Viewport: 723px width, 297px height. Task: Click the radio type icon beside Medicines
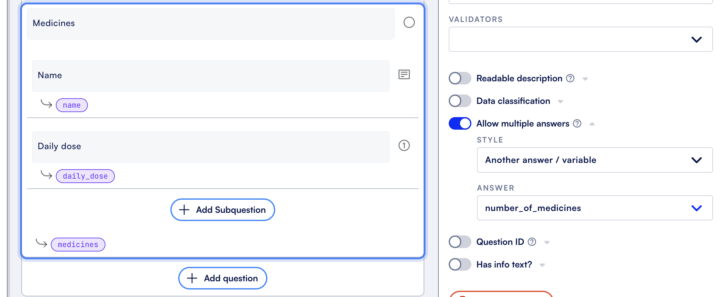pyautogui.click(x=409, y=23)
